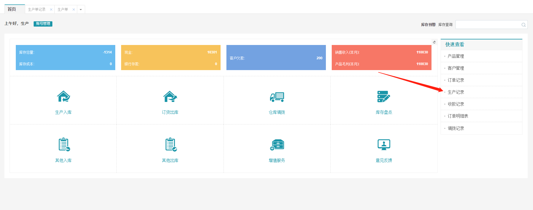The height and width of the screenshot is (210, 533).
Task: Open the 增值服务 icon
Action: [x=277, y=145]
